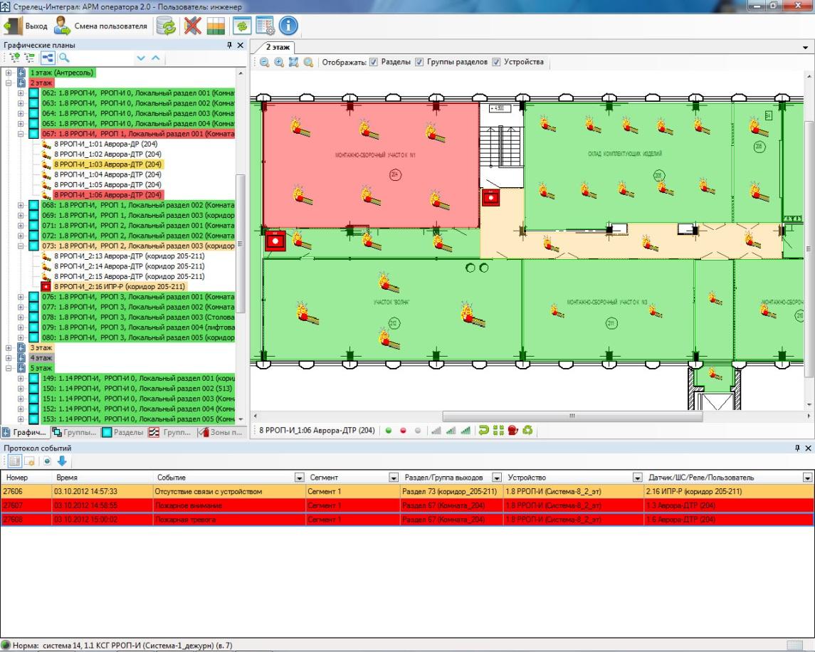Pin the Протокол событий panel

click(797, 448)
